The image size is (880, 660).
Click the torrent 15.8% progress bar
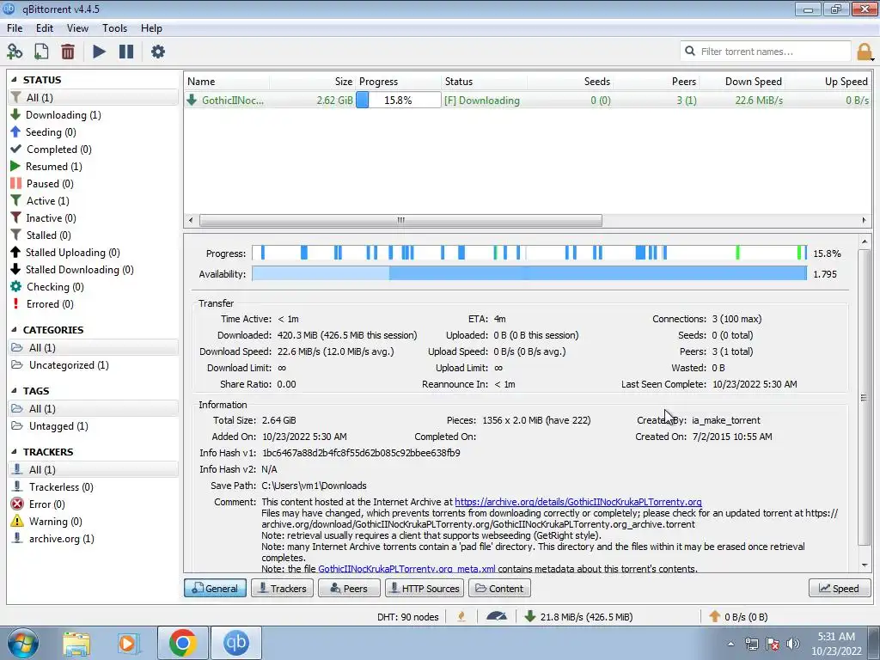[x=399, y=101]
